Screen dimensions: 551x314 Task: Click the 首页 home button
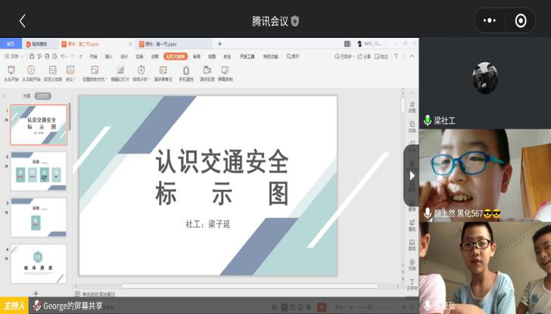coord(11,44)
